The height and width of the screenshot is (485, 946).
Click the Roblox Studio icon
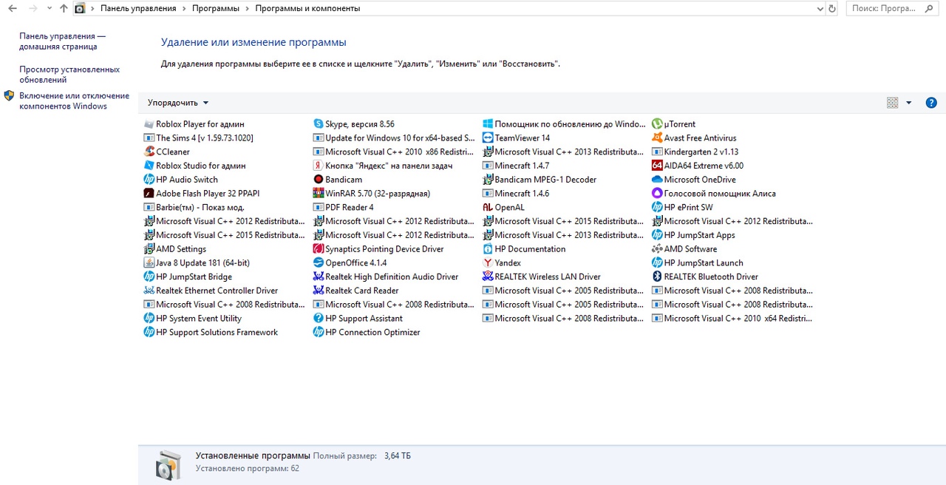tap(149, 166)
